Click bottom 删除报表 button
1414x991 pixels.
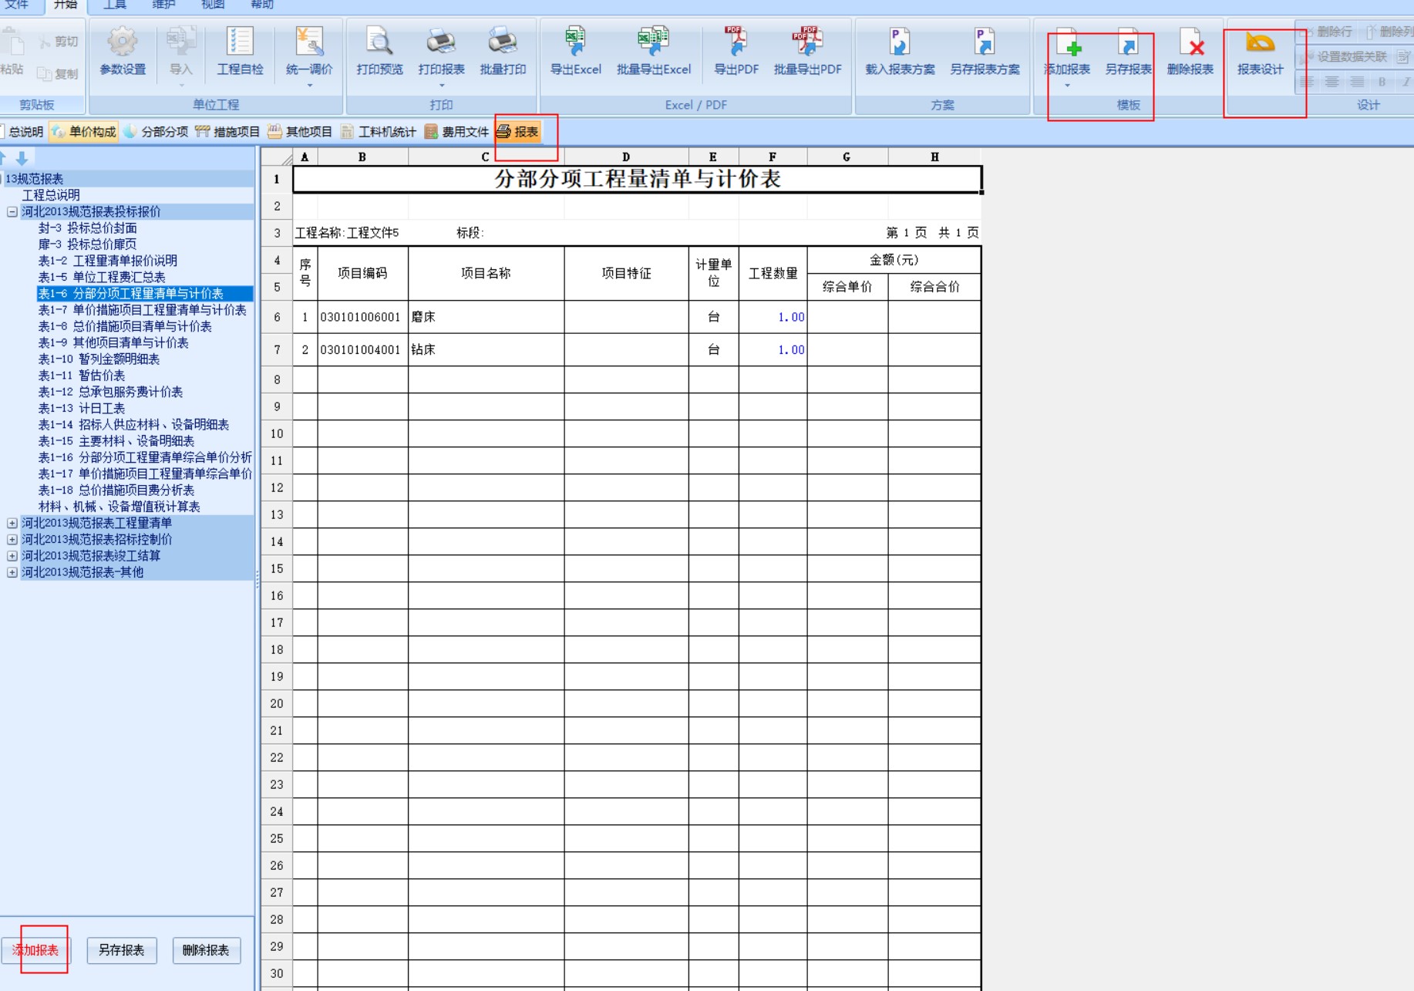tap(206, 950)
